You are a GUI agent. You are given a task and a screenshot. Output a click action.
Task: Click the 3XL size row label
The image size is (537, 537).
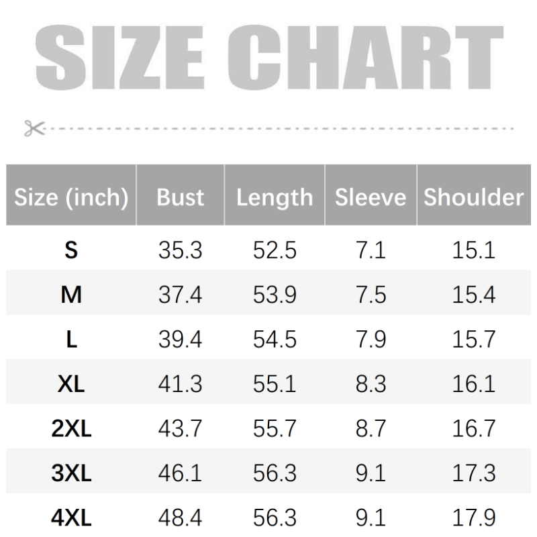coord(71,473)
